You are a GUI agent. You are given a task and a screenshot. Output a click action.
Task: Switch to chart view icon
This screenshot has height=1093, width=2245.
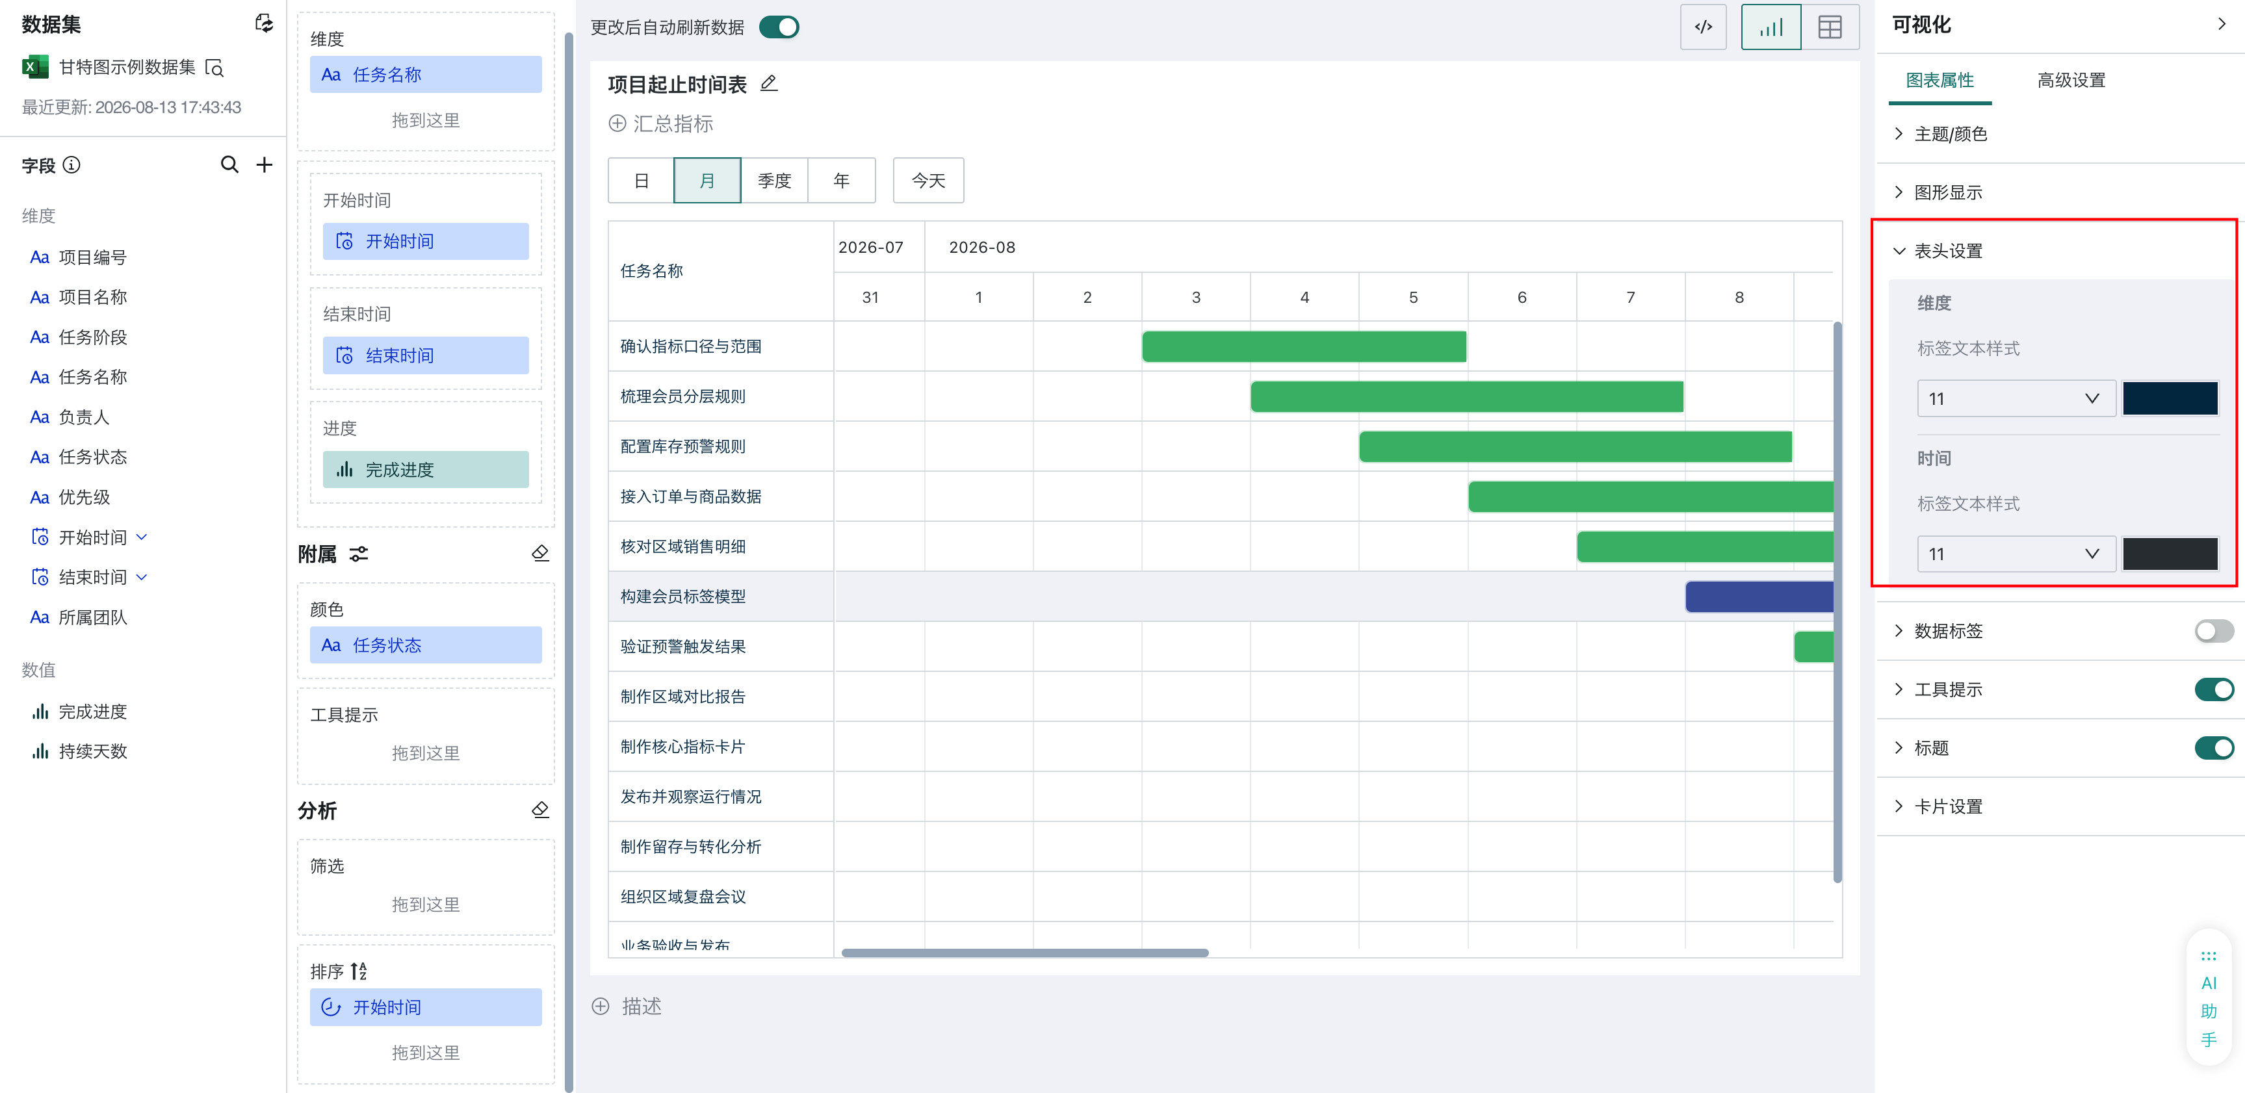[x=1771, y=27]
